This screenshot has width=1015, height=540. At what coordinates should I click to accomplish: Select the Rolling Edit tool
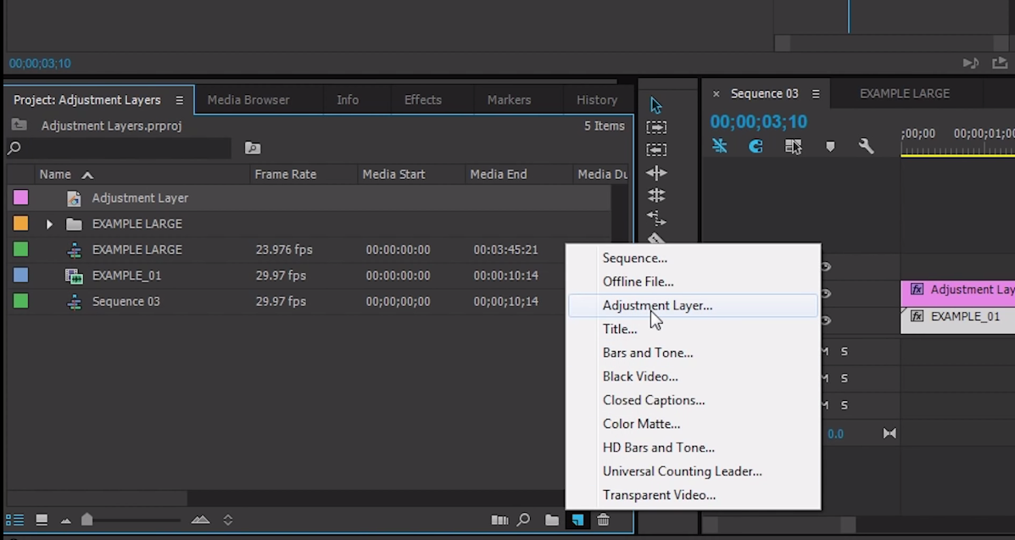656,196
